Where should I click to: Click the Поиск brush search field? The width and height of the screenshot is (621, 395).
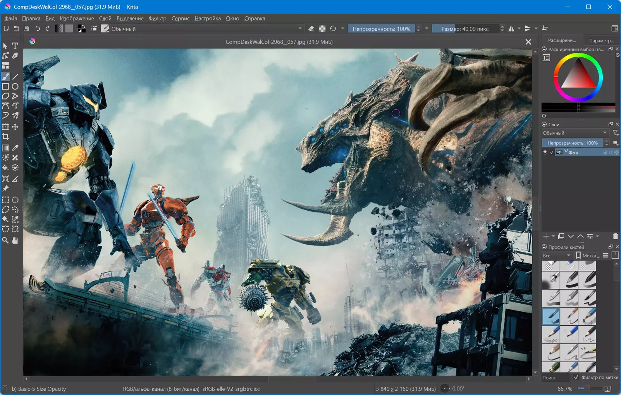555,377
